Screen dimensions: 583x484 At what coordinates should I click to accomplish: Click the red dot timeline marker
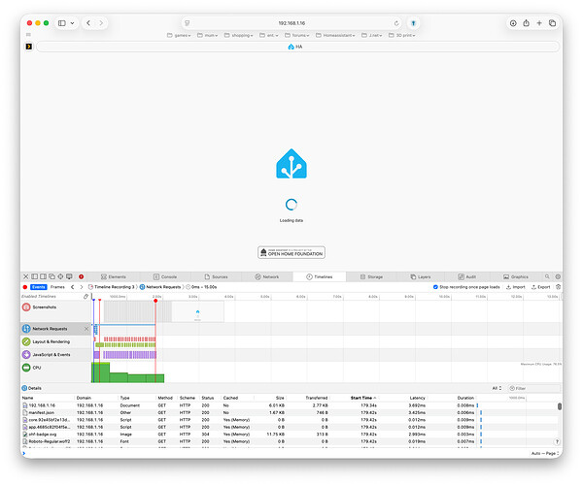pos(155,301)
